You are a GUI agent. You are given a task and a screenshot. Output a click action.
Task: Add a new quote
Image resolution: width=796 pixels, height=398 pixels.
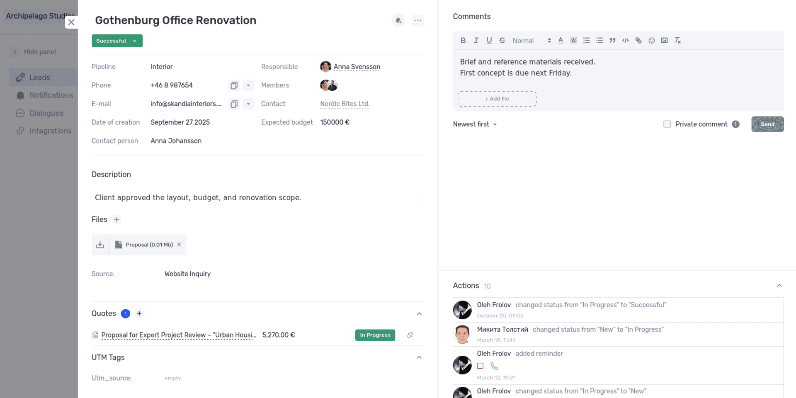click(139, 313)
